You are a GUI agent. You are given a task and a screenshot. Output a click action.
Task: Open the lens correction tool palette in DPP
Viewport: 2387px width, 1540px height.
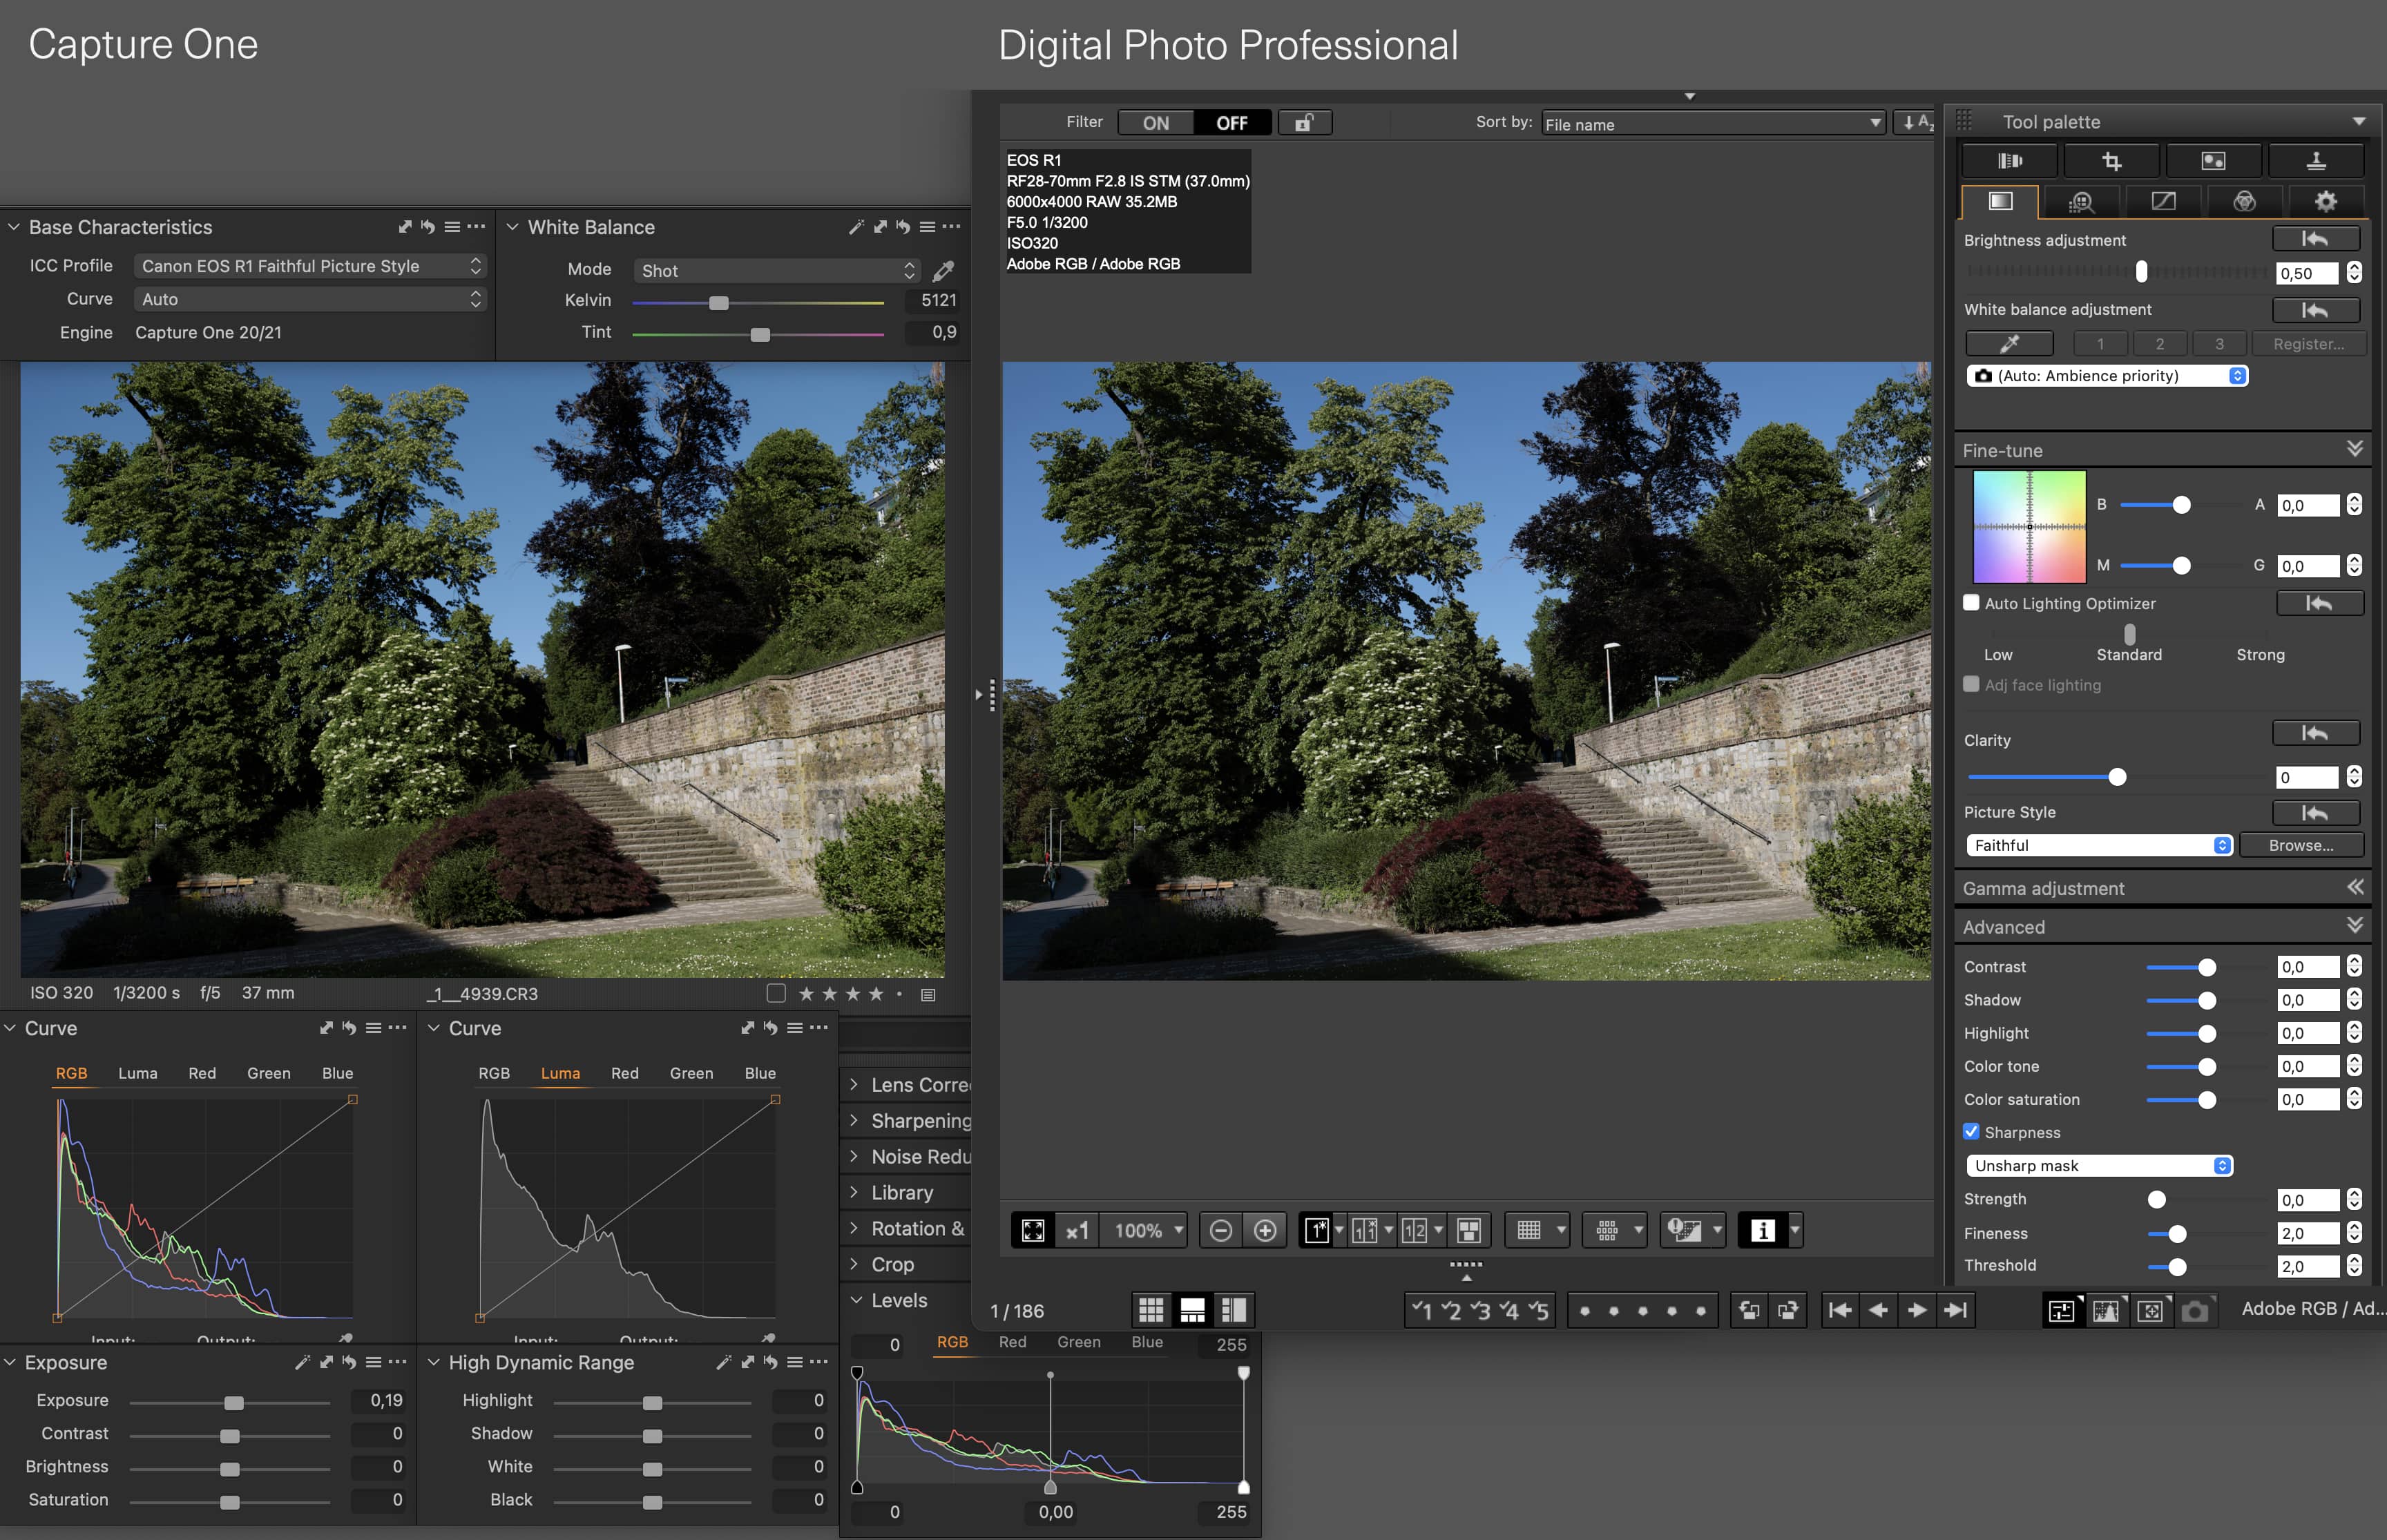pos(2009,160)
